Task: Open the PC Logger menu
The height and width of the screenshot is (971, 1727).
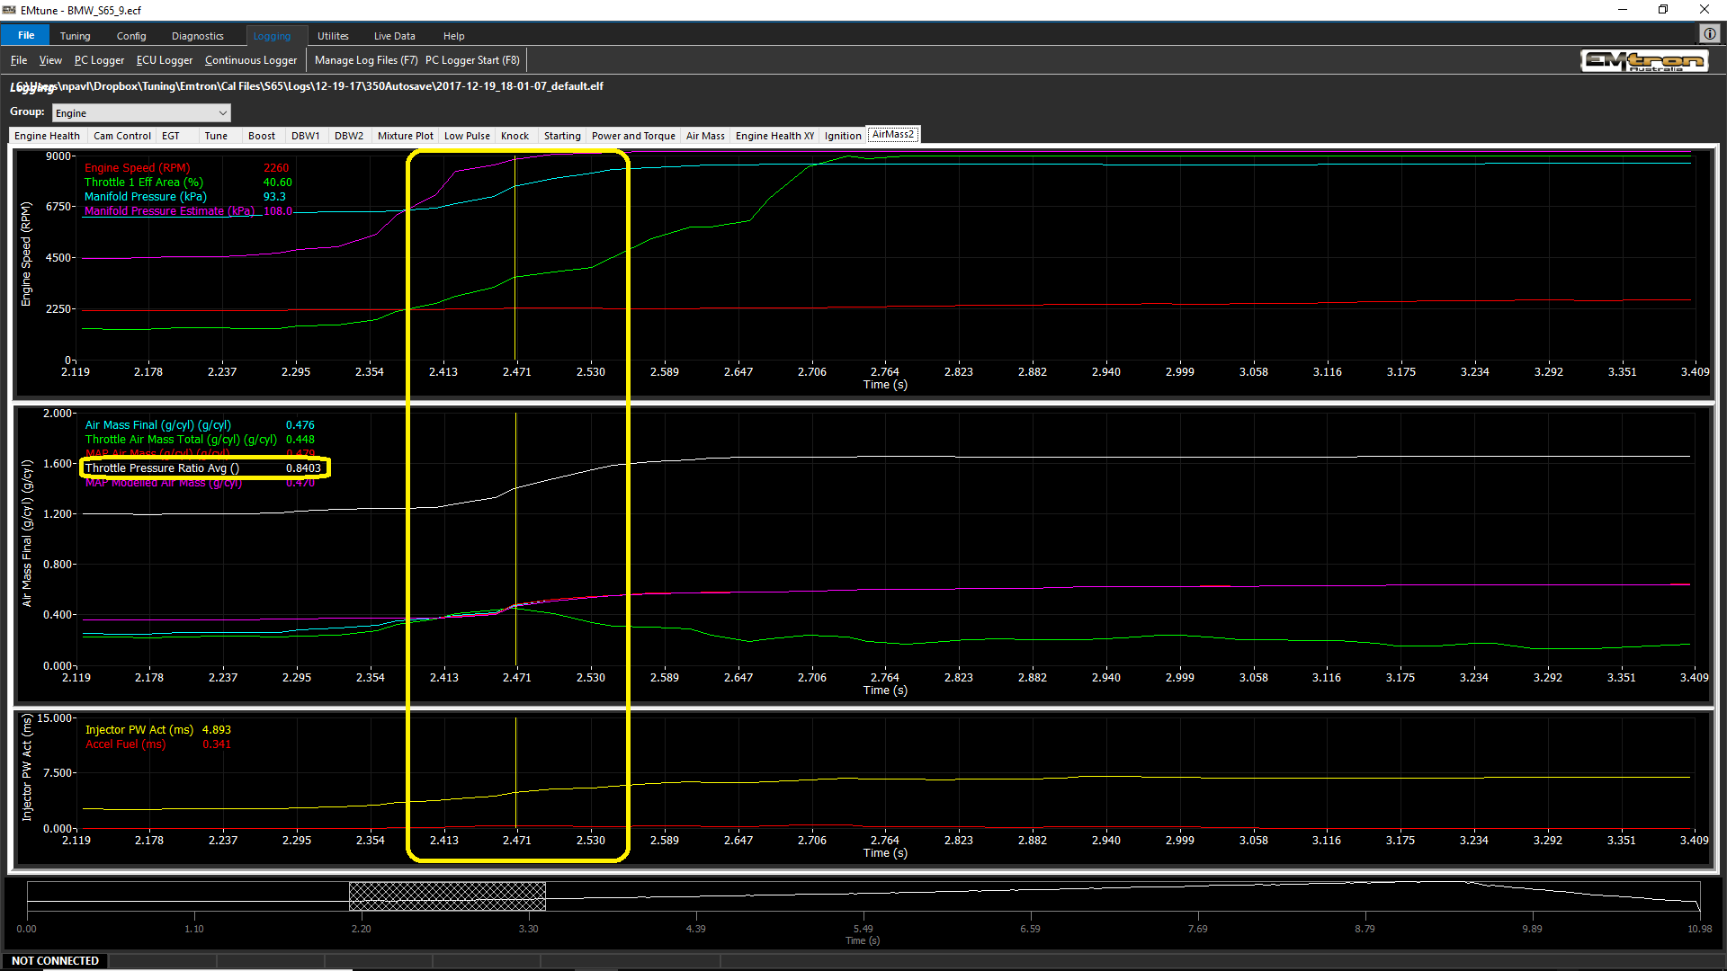Action: tap(100, 60)
